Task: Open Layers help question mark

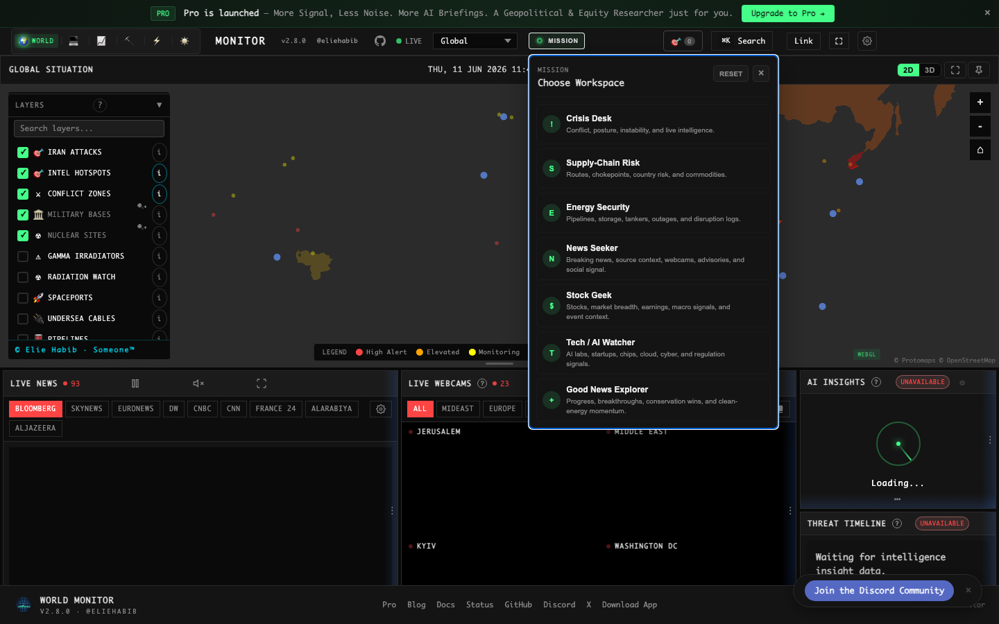Action: pos(100,105)
